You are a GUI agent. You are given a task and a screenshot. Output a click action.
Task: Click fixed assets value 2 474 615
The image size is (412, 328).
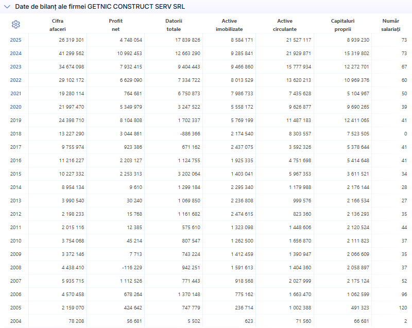pos(242,214)
